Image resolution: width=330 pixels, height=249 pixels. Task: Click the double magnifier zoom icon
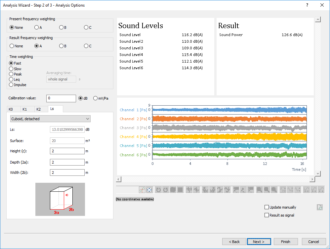pos(274,190)
